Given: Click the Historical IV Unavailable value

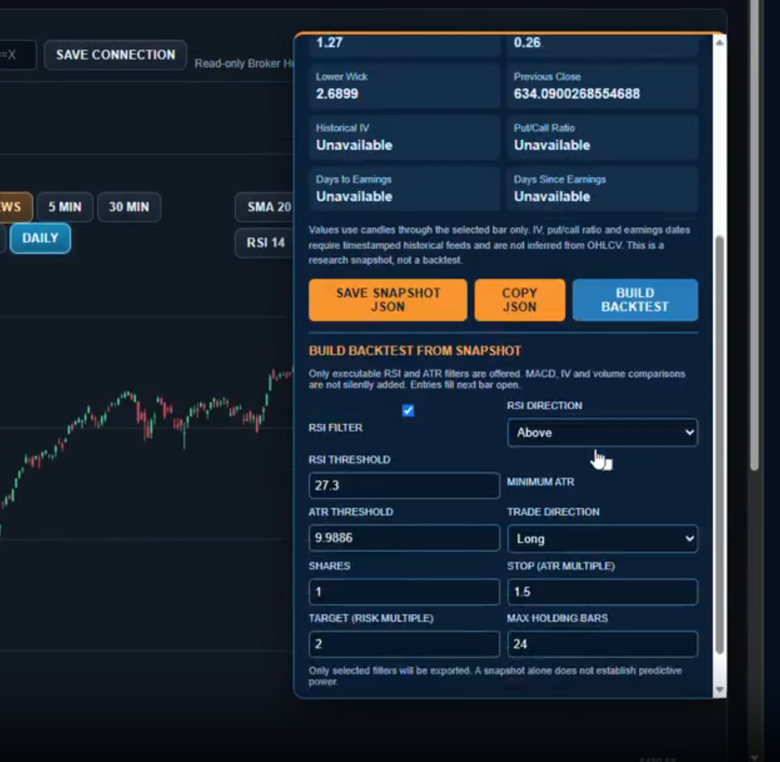Looking at the screenshot, I should click(x=355, y=145).
